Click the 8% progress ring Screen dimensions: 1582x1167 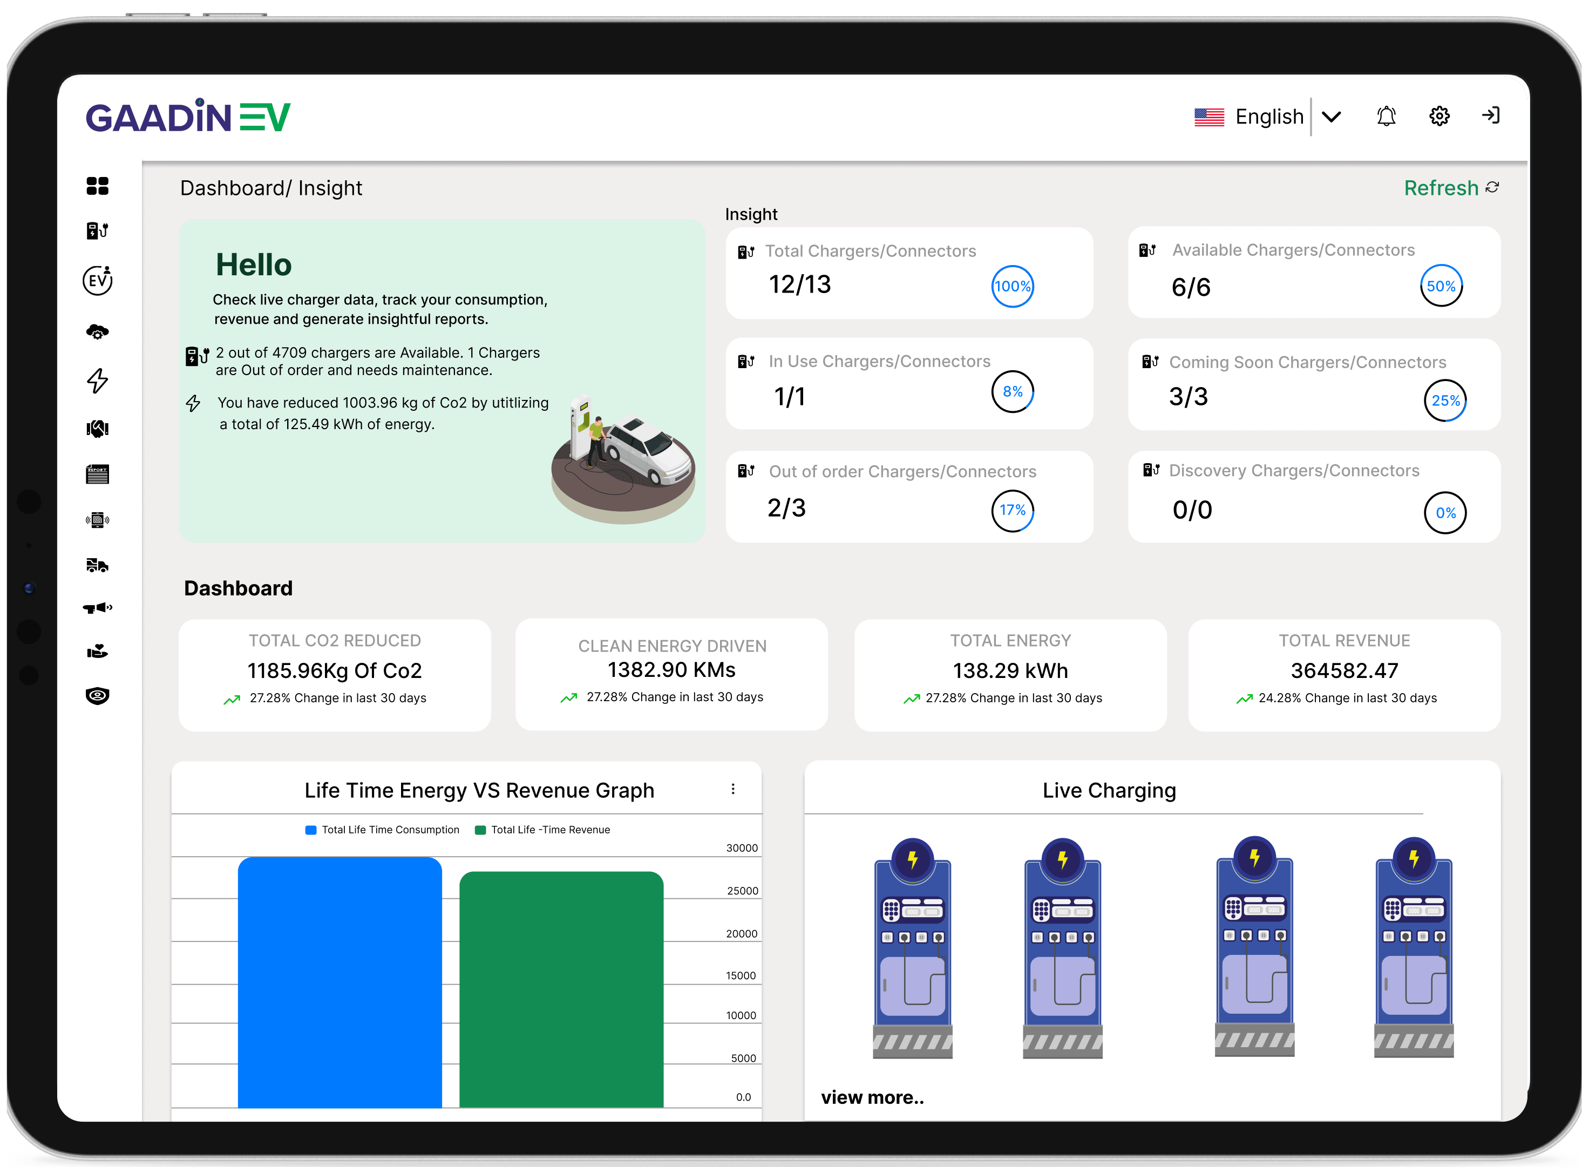[x=1013, y=391]
